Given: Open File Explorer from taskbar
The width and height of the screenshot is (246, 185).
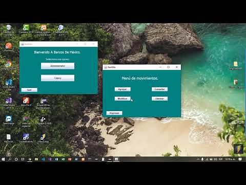Looking at the screenshot, I should 36,159.
